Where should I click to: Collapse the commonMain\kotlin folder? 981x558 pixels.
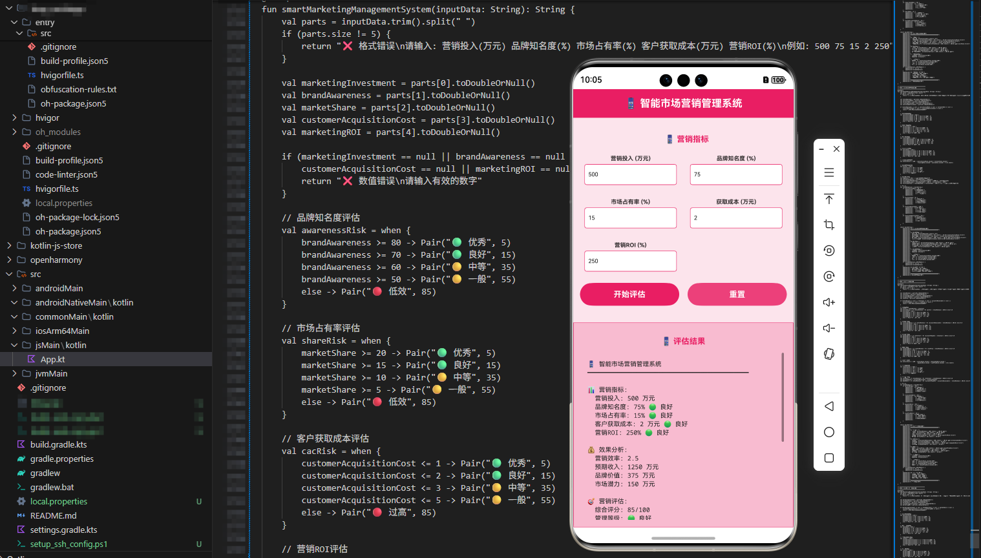[x=14, y=316]
